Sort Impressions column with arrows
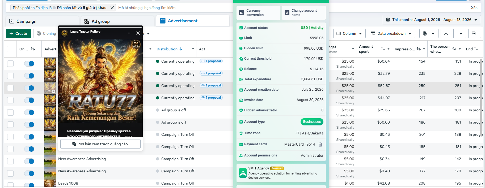 [x=419, y=49]
